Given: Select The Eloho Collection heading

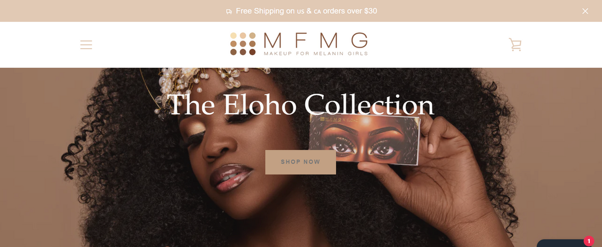Looking at the screenshot, I should (x=300, y=104).
